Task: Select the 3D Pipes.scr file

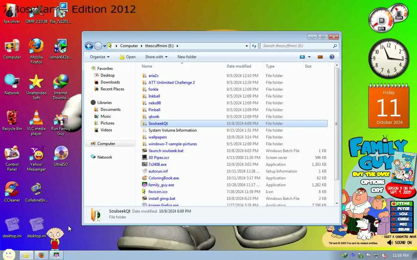Action: coord(234,158)
